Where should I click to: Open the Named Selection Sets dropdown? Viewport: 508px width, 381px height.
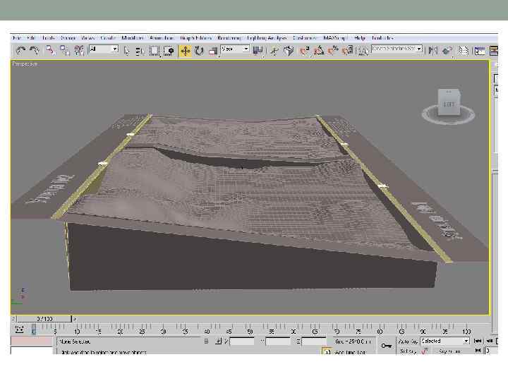click(x=397, y=49)
